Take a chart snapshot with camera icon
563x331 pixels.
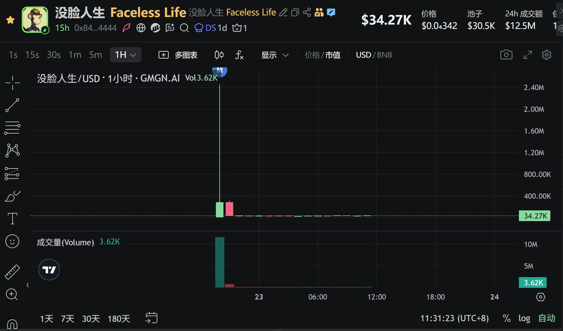click(x=506, y=55)
